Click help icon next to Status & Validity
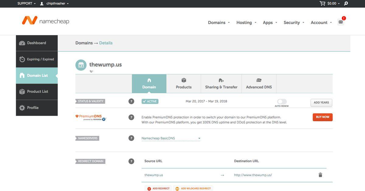This screenshot has width=365, height=191. pos(131,101)
